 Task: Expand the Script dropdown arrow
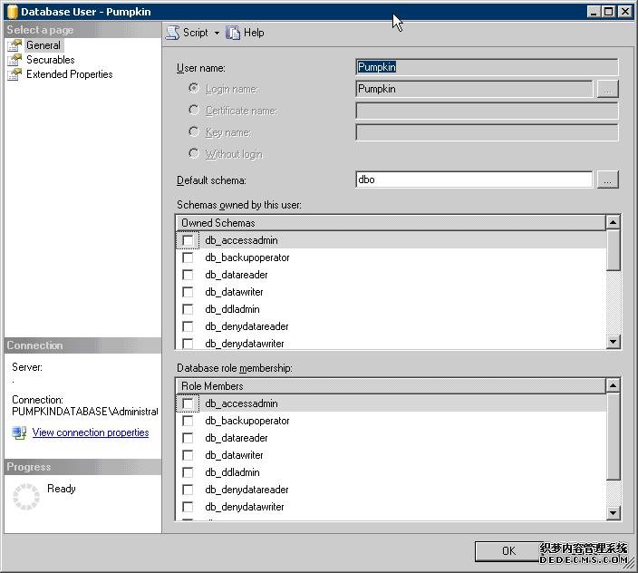(217, 34)
